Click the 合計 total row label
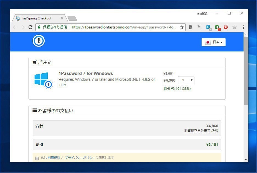The image size is (257, 173). [39, 126]
